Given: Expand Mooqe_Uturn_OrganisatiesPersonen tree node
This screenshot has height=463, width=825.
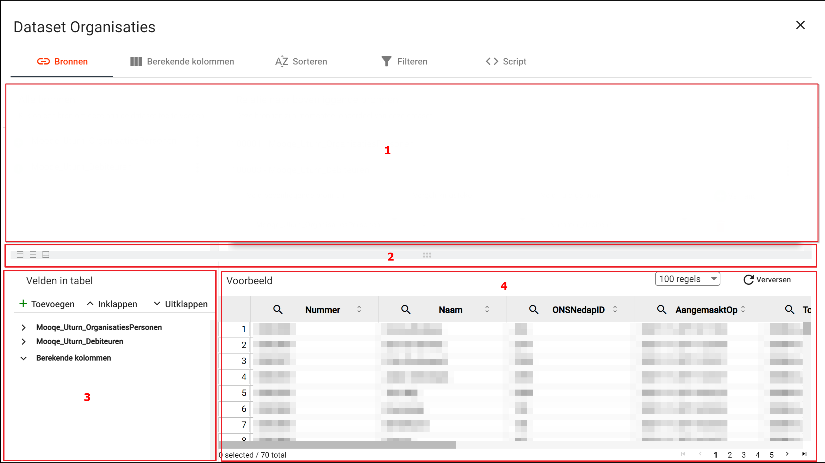Looking at the screenshot, I should 23,327.
